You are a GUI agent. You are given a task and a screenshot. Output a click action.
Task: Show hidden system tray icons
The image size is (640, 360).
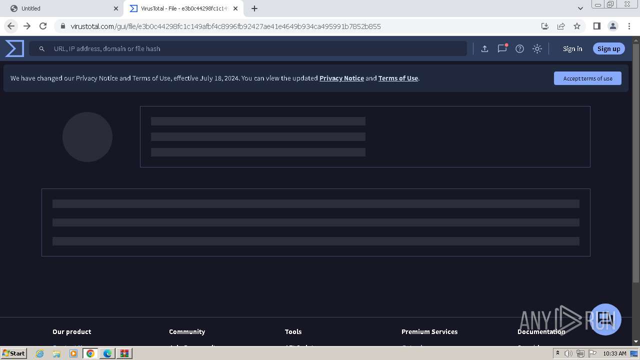click(x=557, y=353)
